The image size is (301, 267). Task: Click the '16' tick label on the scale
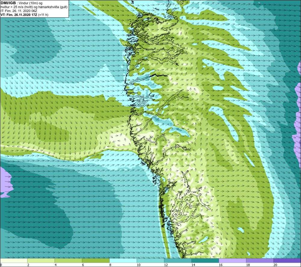221,265
